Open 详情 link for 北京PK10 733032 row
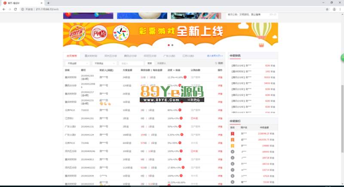 click(220, 110)
